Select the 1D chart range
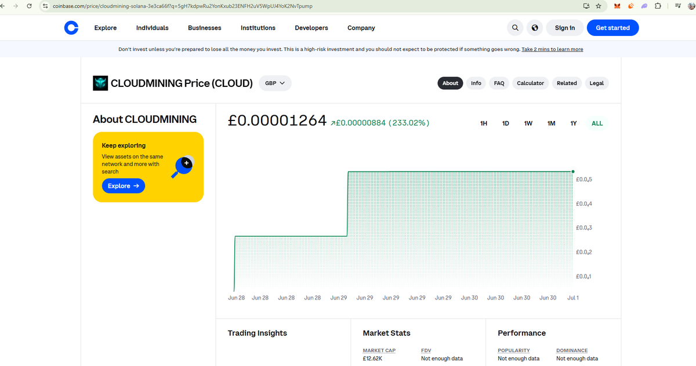The image size is (696, 366). [x=506, y=123]
